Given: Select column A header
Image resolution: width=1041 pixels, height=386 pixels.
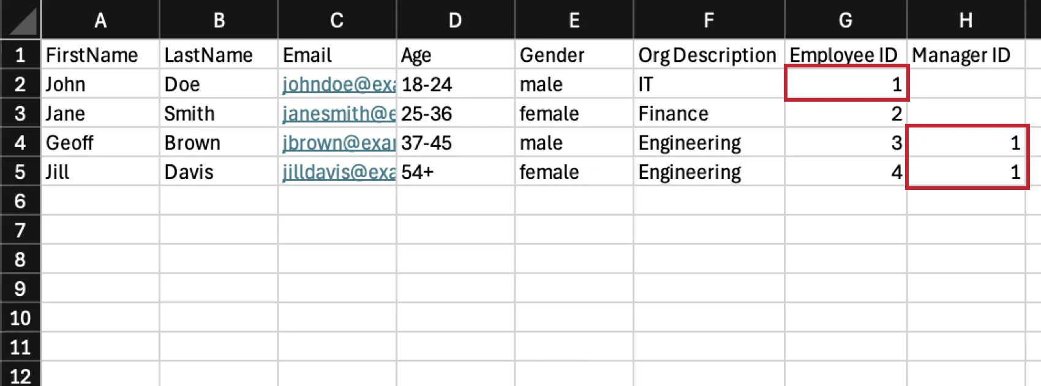Looking at the screenshot, I should click(x=100, y=20).
